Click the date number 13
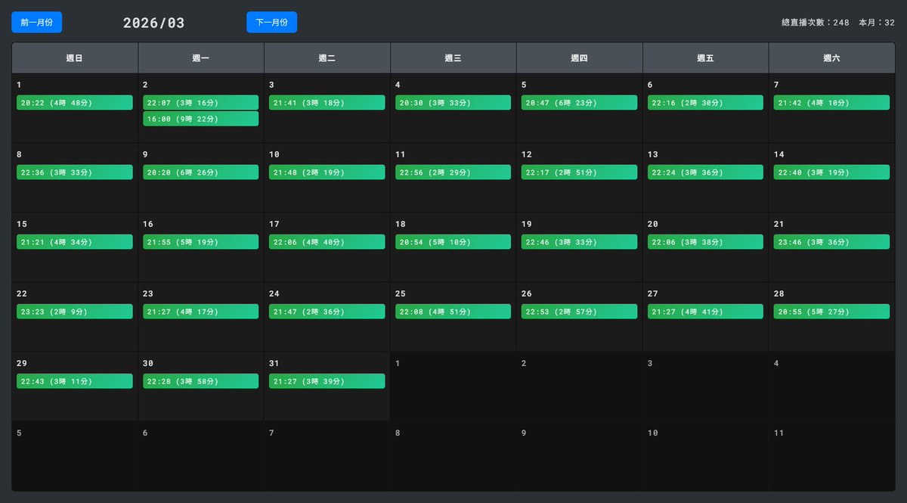 tap(653, 154)
